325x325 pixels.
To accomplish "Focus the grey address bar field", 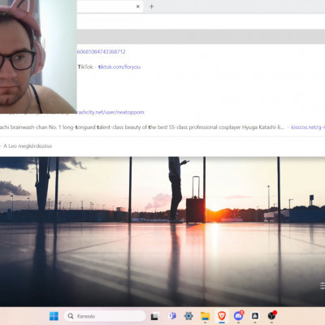I will pyautogui.click(x=201, y=37).
